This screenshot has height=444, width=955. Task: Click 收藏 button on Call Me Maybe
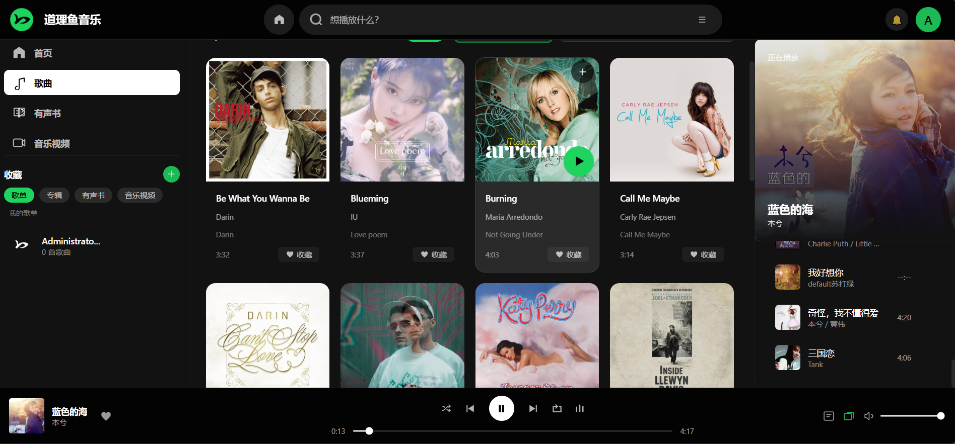pyautogui.click(x=703, y=254)
